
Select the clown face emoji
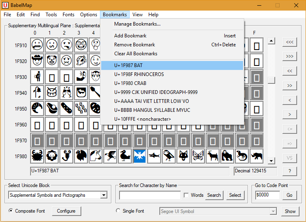click(52, 61)
